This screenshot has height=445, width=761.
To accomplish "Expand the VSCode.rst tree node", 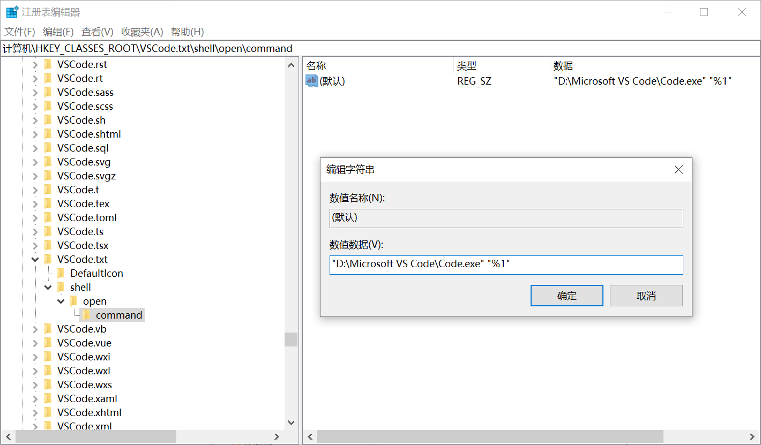I will pos(35,64).
